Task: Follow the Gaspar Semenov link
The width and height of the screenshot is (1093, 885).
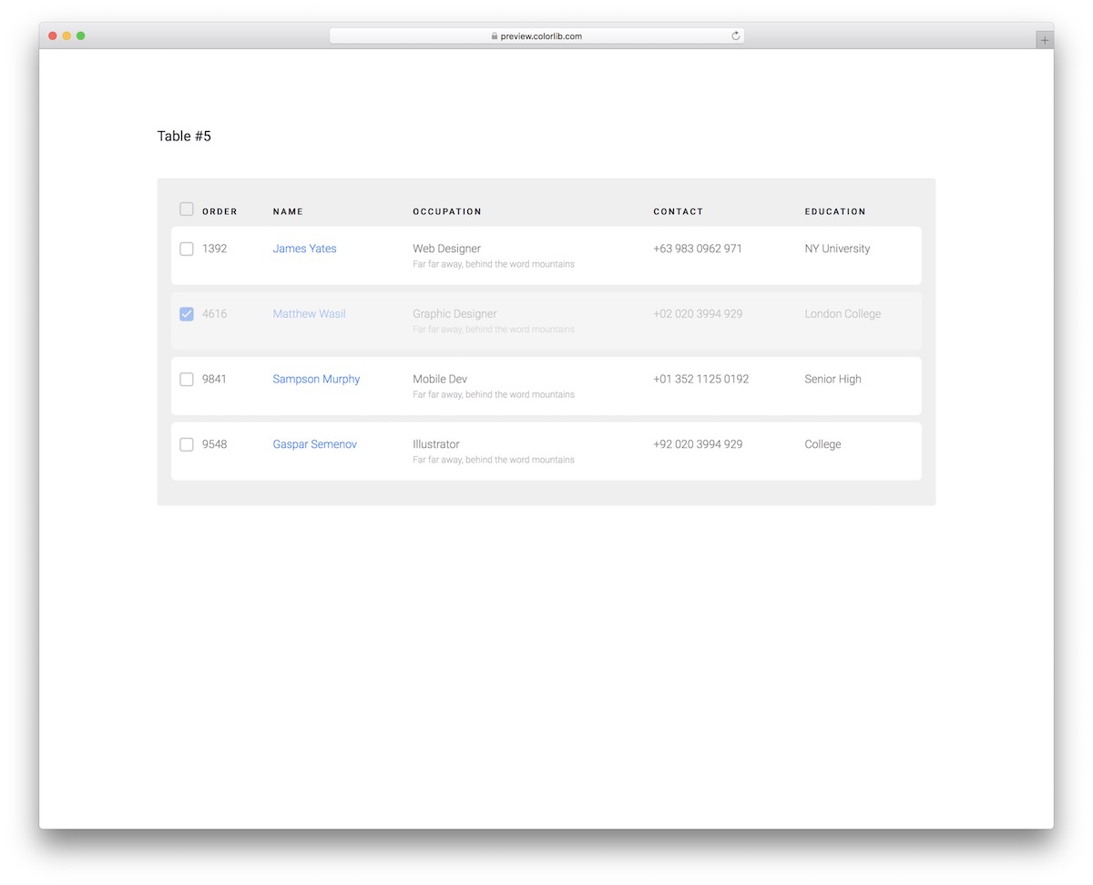Action: (314, 444)
